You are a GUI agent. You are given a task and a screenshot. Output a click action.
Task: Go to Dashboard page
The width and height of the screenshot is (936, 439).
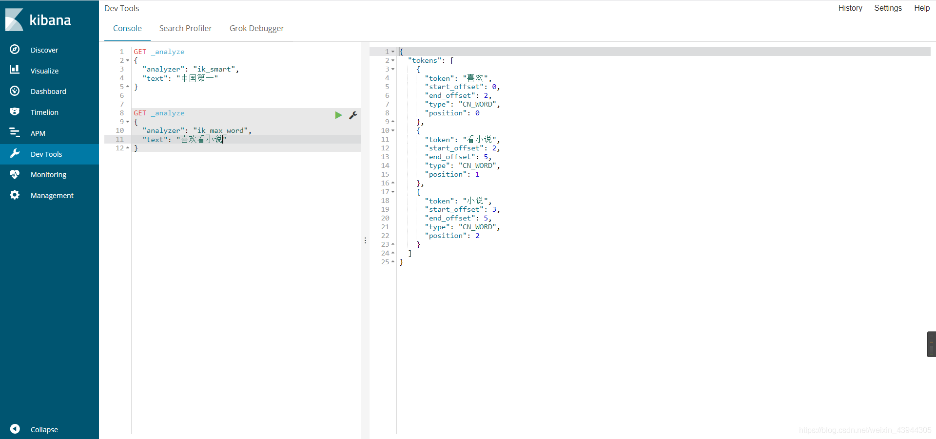(x=48, y=91)
